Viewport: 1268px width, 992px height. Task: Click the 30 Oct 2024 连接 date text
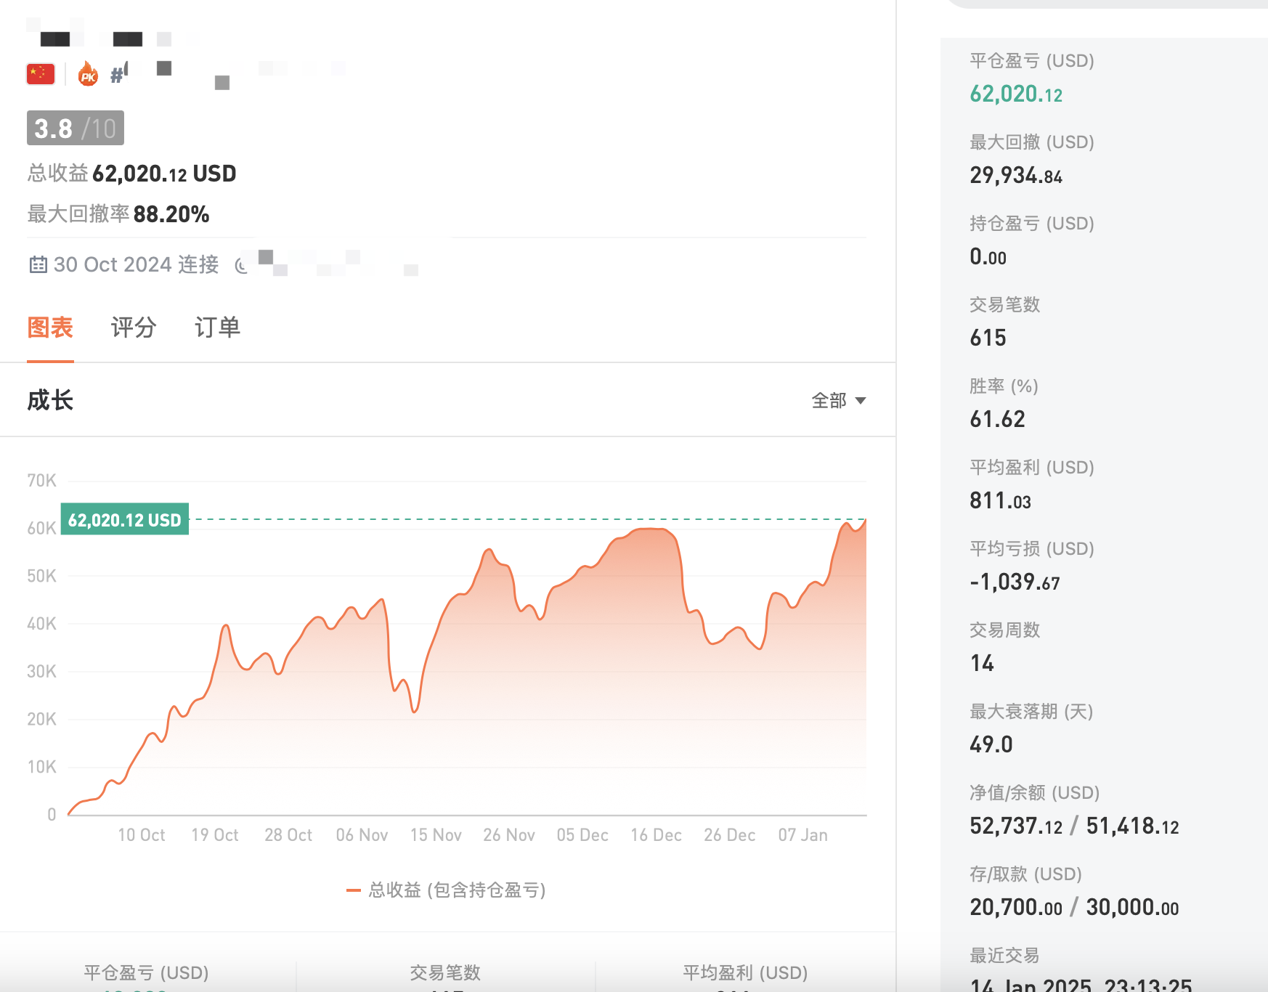click(137, 264)
